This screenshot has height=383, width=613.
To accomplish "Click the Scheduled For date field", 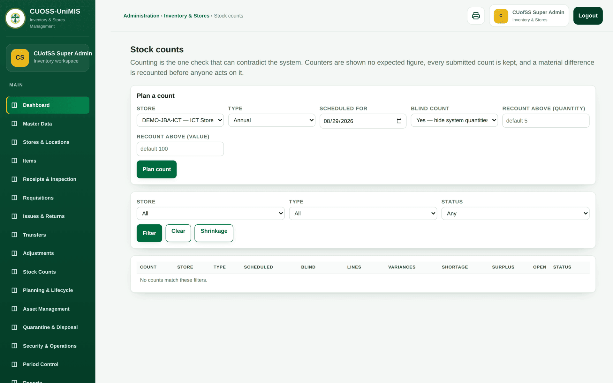I will pos(363,121).
